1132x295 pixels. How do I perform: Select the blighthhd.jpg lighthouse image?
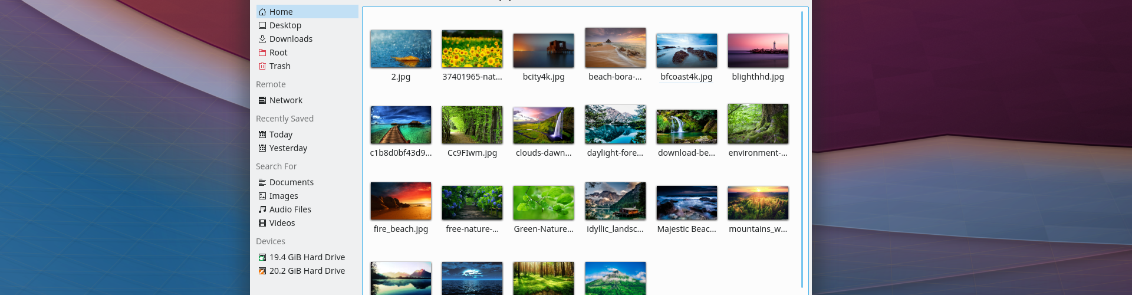(758, 51)
